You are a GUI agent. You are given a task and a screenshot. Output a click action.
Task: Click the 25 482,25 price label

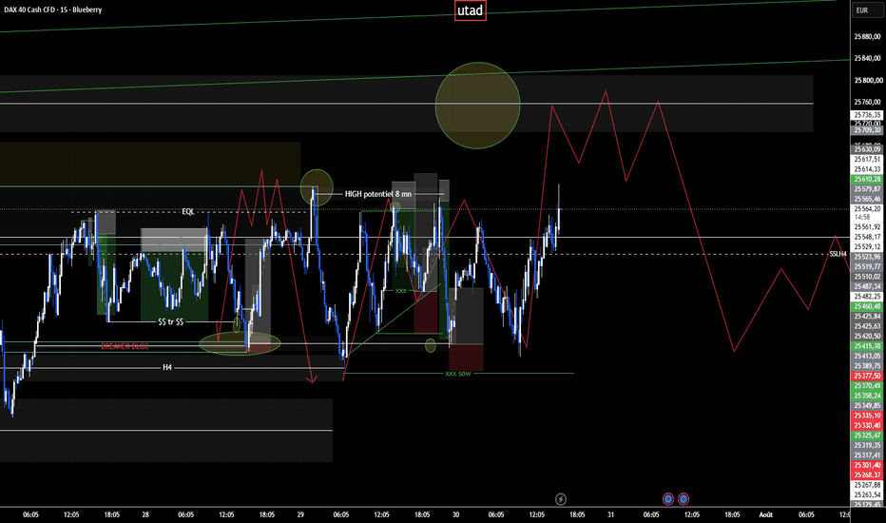click(867, 297)
